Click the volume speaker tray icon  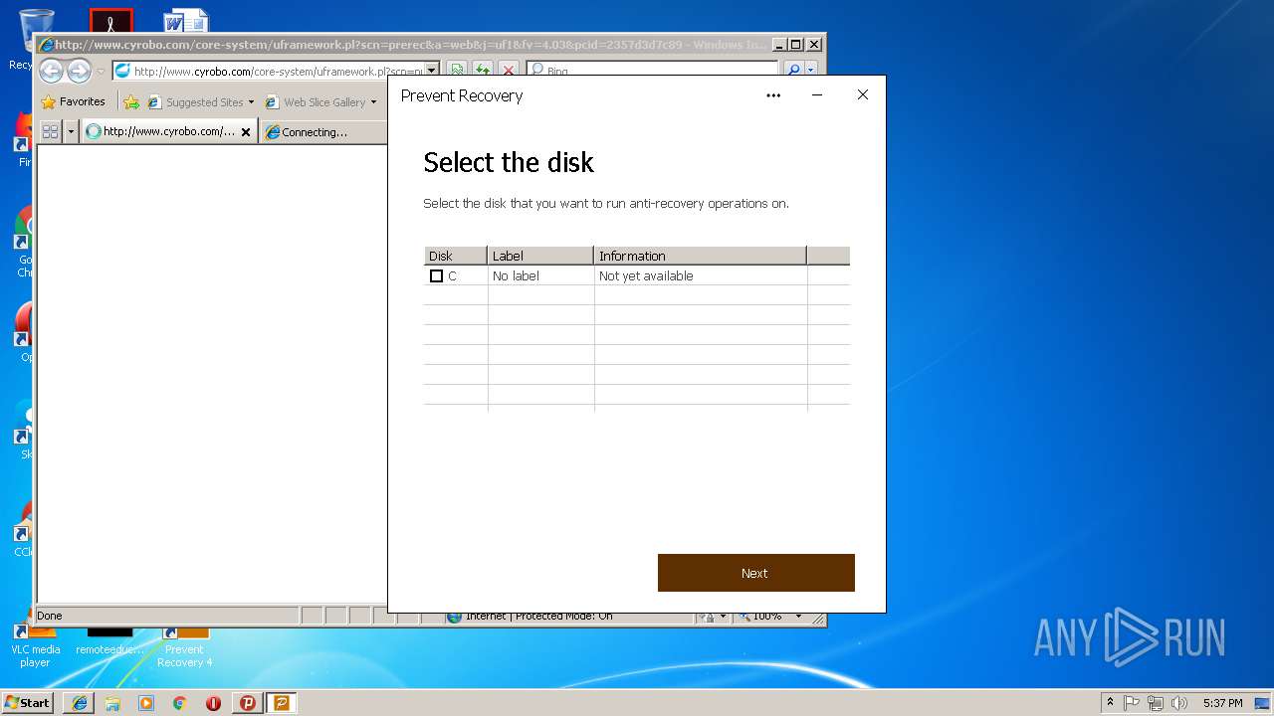point(1179,702)
